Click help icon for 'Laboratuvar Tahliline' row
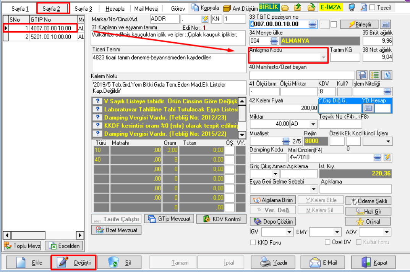Screen dimensions: 410x272 (x=98, y=109)
